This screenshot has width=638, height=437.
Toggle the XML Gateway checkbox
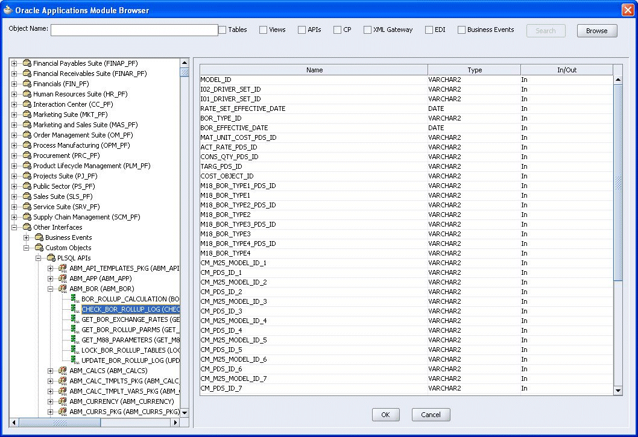coord(367,30)
